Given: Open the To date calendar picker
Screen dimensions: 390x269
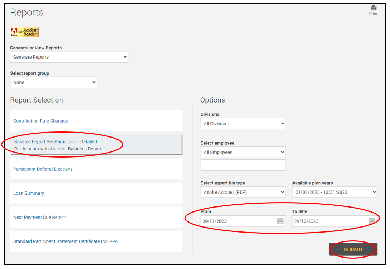Looking at the screenshot, I should [372, 221].
